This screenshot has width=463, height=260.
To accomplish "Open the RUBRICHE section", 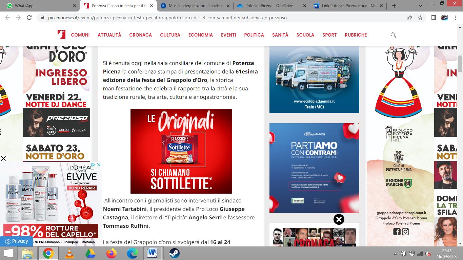I will [356, 35].
